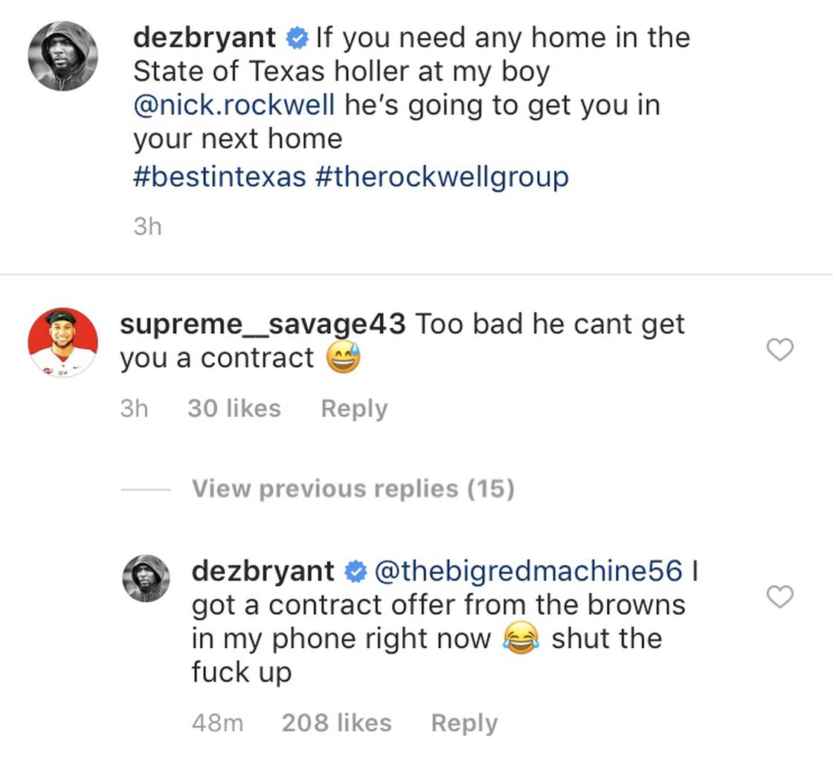Screen dimensions: 833x765
Task: Open supreme__savage43's profile avatar
Action: (62, 343)
